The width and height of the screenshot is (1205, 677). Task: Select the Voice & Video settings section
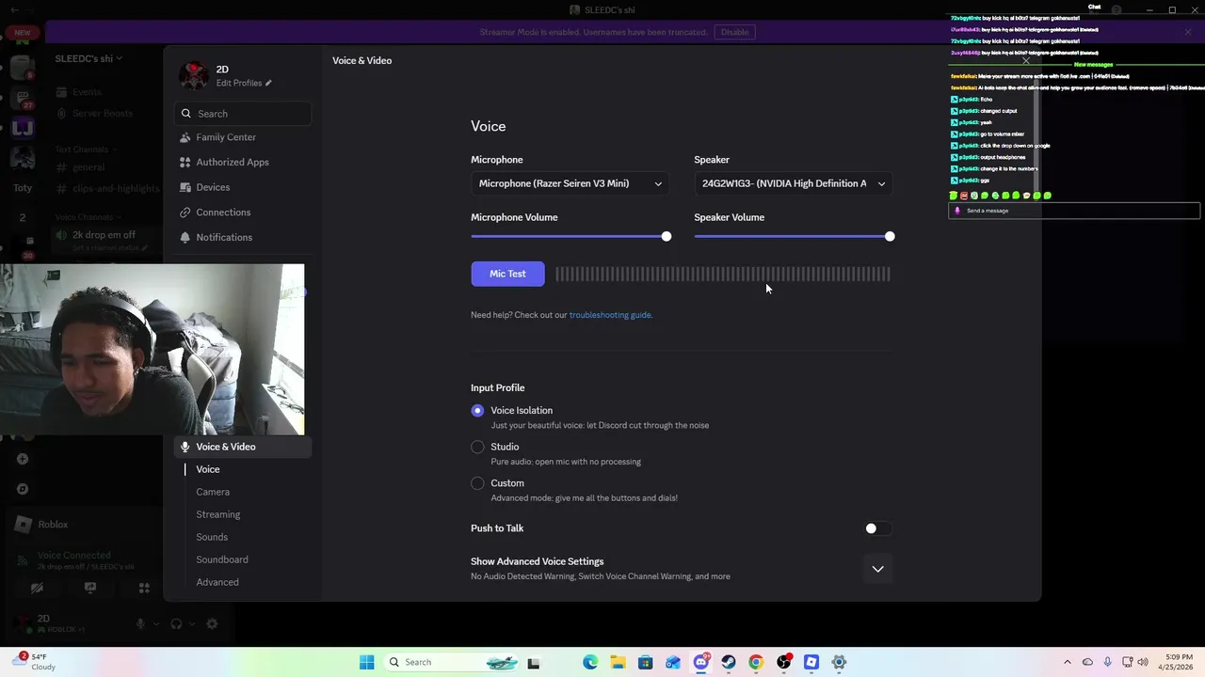click(242, 447)
